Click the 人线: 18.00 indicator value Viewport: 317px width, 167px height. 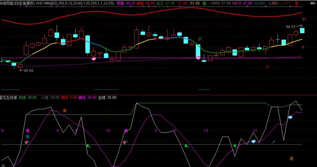(x=50, y=98)
